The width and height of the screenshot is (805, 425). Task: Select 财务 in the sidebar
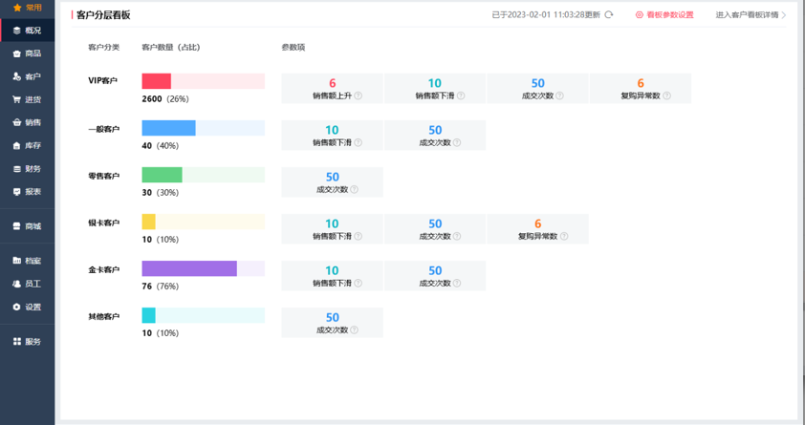(x=27, y=169)
